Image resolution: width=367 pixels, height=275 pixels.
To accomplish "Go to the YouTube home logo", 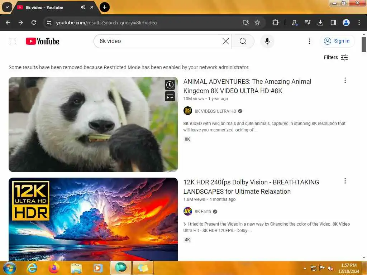I will pos(42,42).
